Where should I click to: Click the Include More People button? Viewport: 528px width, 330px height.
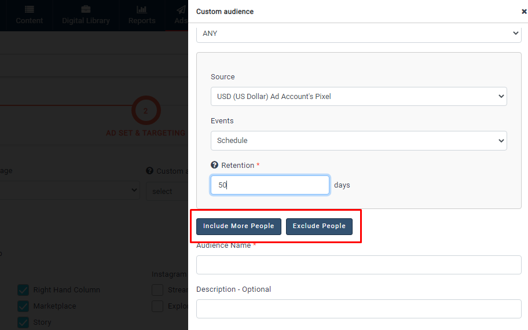click(239, 226)
